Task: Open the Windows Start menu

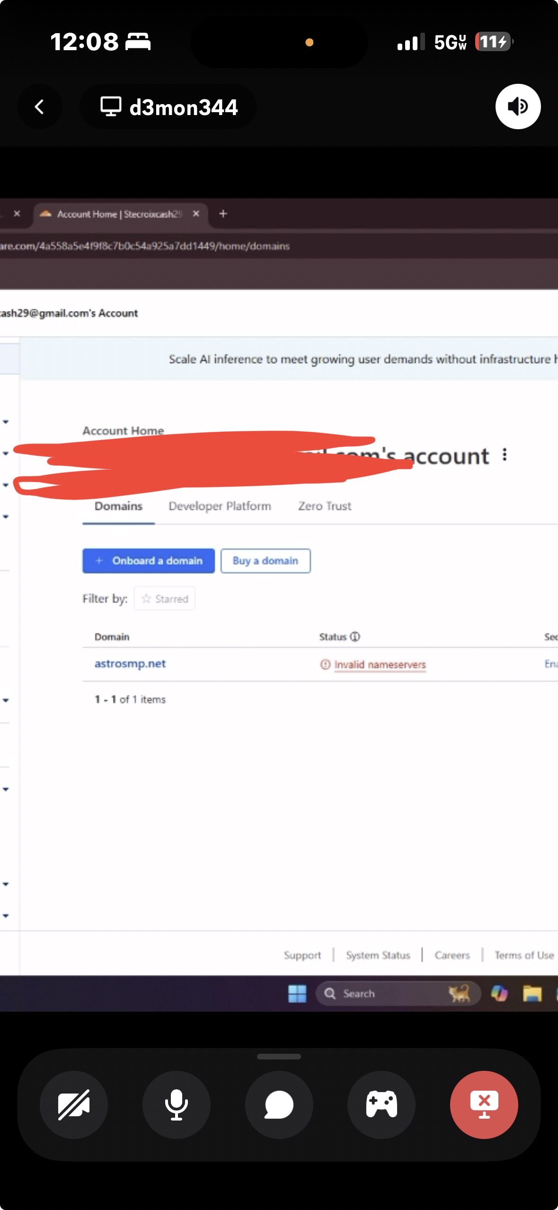Action: (x=297, y=993)
